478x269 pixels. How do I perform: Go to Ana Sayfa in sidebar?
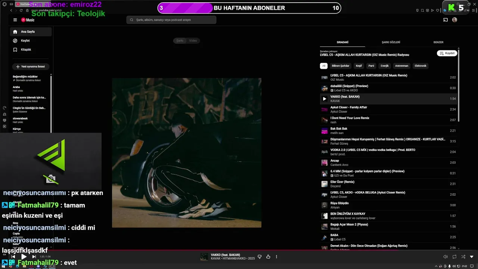(31, 32)
